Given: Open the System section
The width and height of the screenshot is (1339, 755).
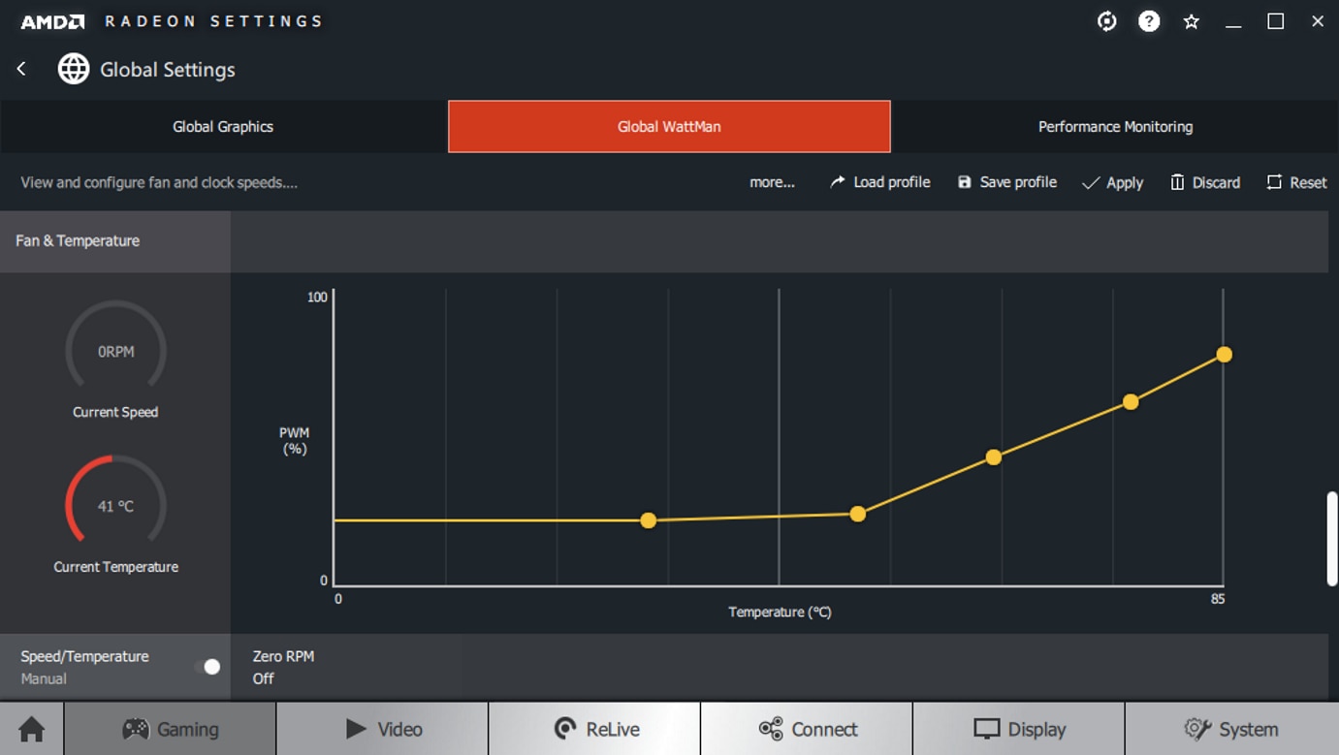Looking at the screenshot, I should coord(1232,729).
